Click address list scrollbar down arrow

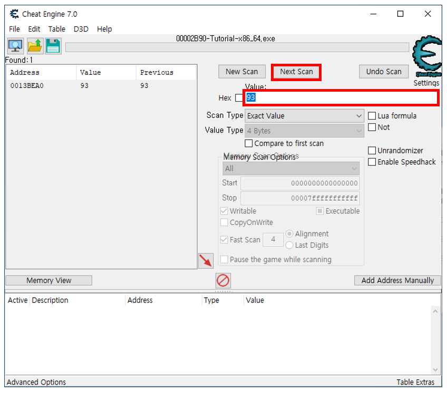[435, 370]
